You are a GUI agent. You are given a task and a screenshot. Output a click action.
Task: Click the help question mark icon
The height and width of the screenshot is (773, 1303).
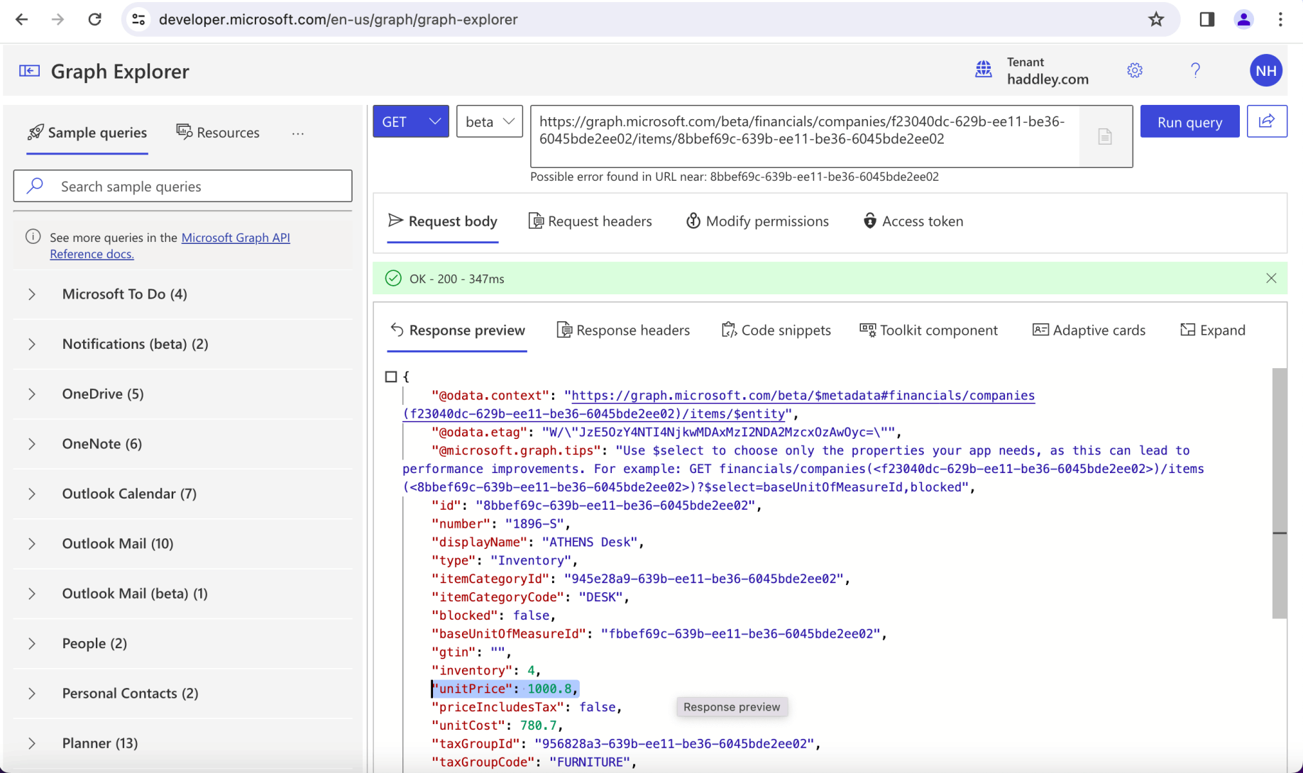pos(1195,71)
